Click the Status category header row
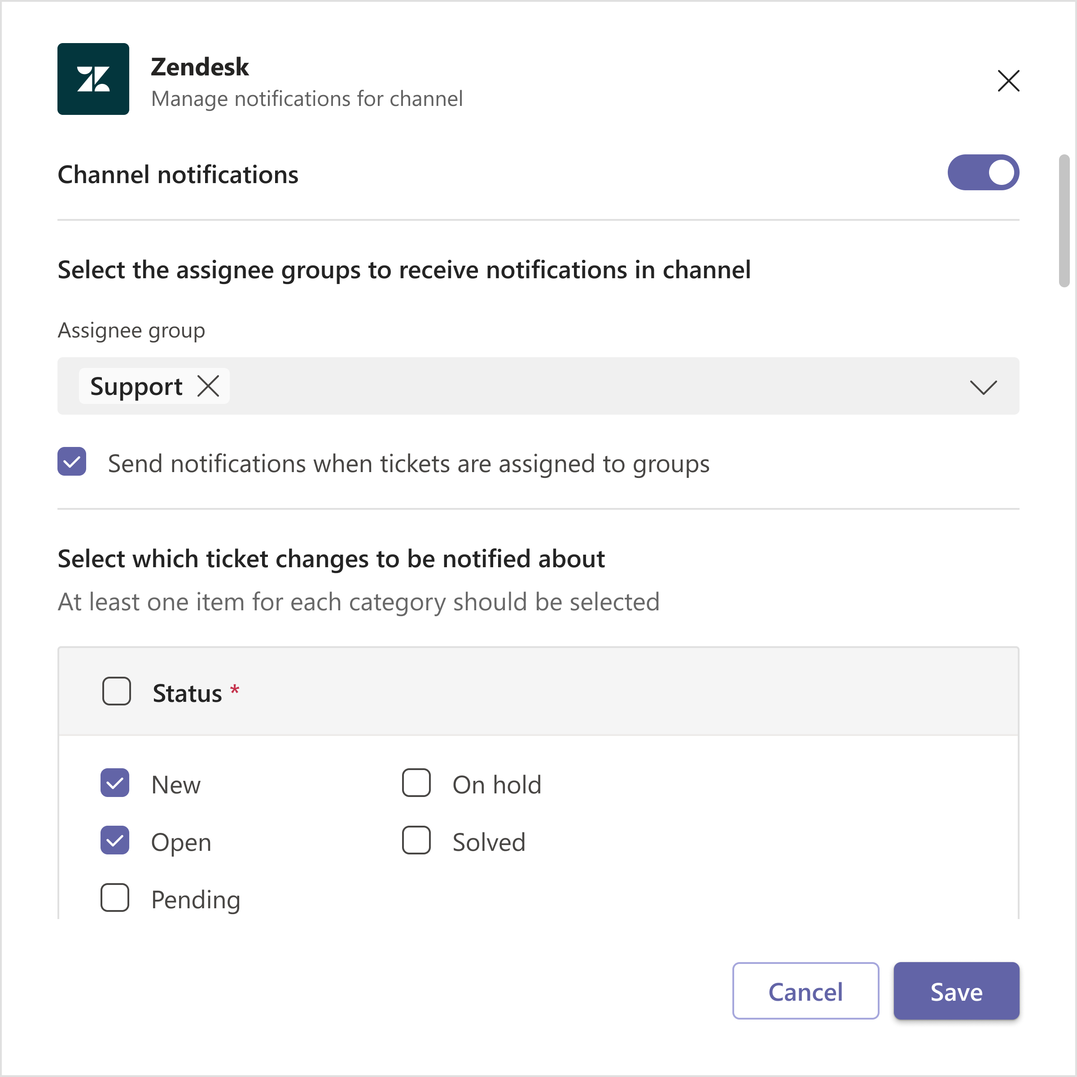 538,691
